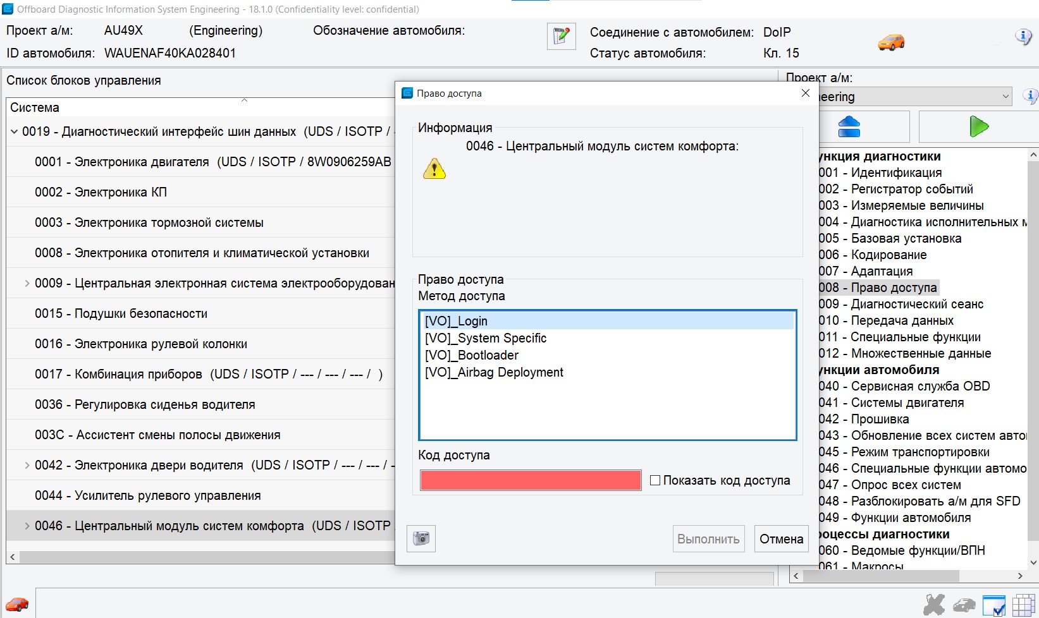Expand the 0046 Центральный модуль систем комфорта node

coord(27,526)
